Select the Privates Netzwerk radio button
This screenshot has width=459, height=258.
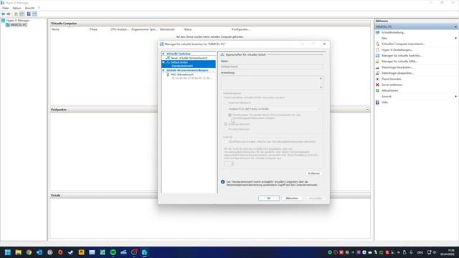pos(226,129)
